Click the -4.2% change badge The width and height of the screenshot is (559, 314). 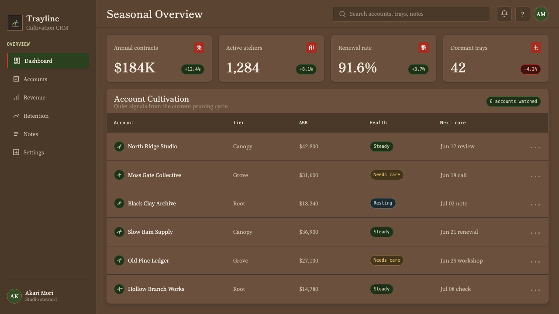[531, 69]
